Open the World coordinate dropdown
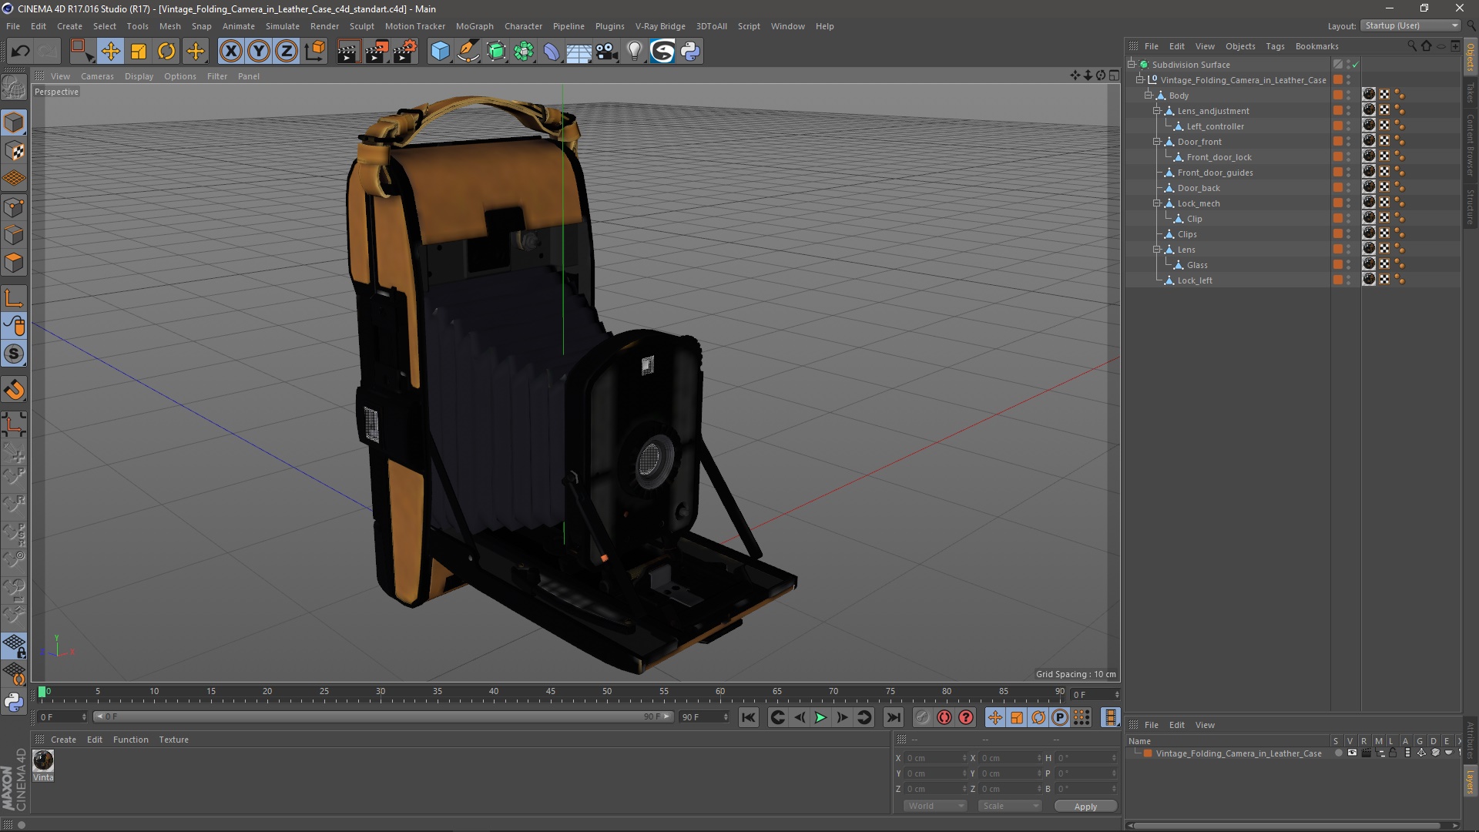 pos(935,806)
